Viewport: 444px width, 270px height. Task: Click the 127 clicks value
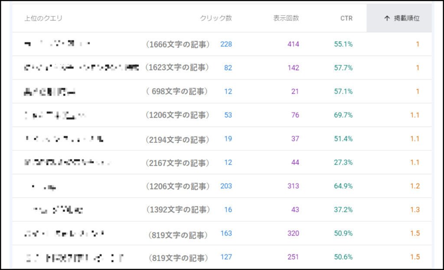coord(226,257)
